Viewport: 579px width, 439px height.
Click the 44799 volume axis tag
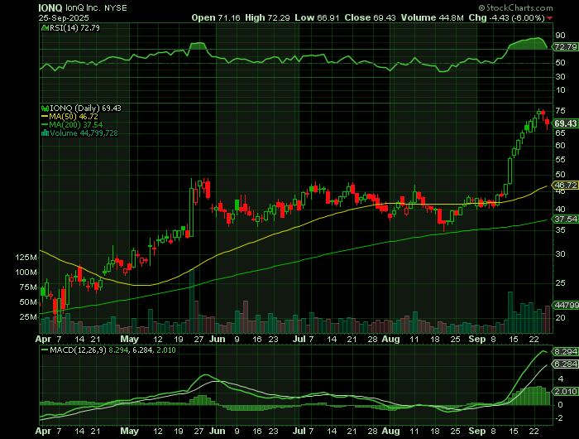click(x=566, y=305)
